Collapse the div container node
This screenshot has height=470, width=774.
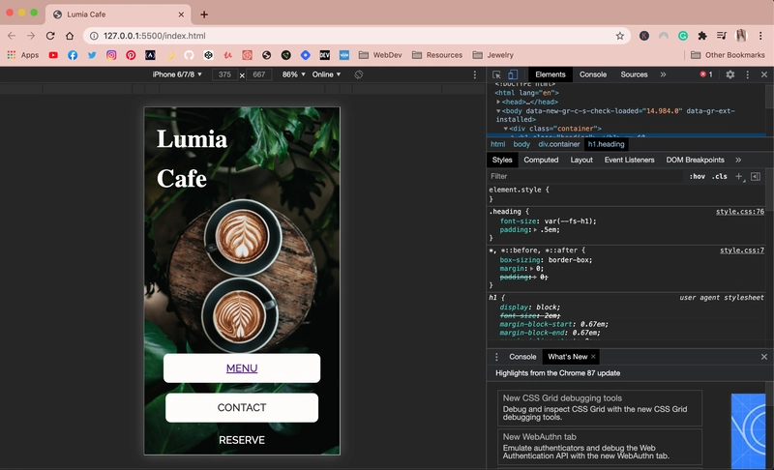(x=506, y=129)
